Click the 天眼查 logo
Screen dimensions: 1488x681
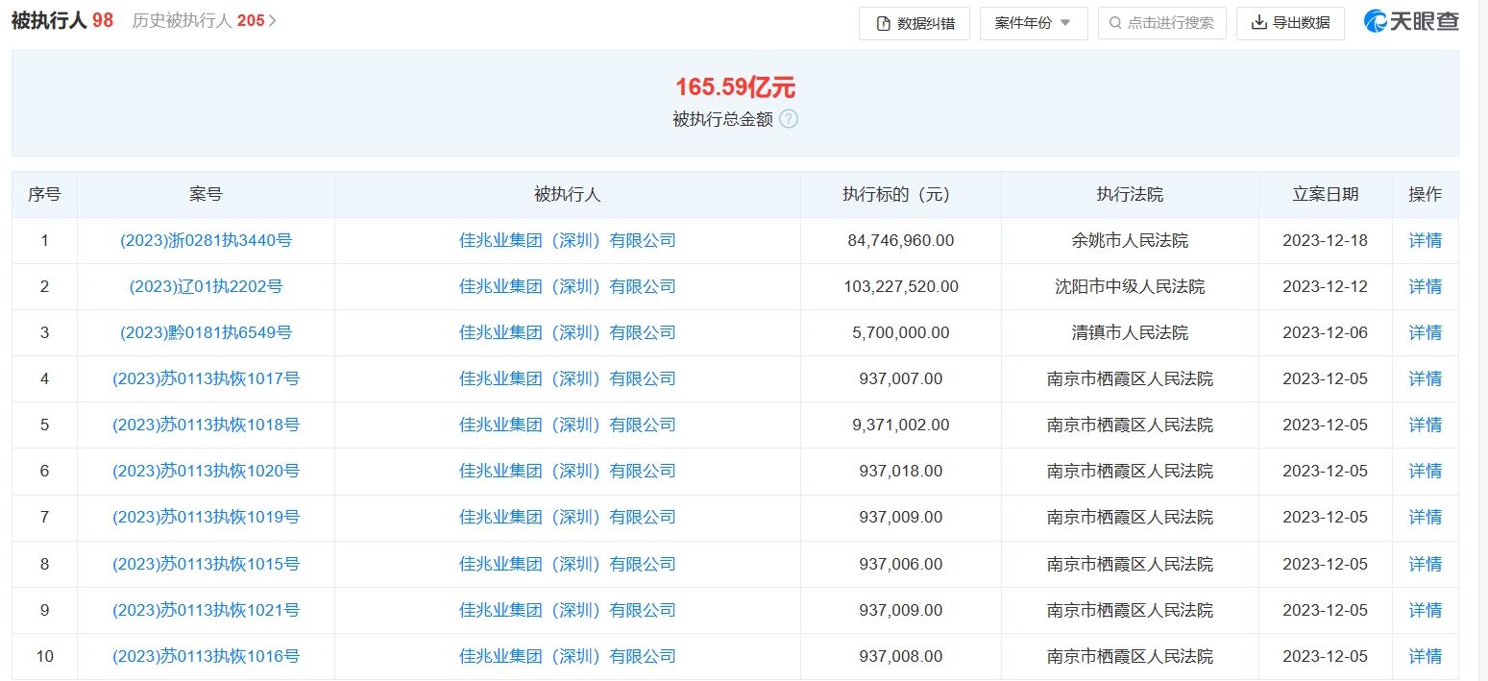[1411, 22]
